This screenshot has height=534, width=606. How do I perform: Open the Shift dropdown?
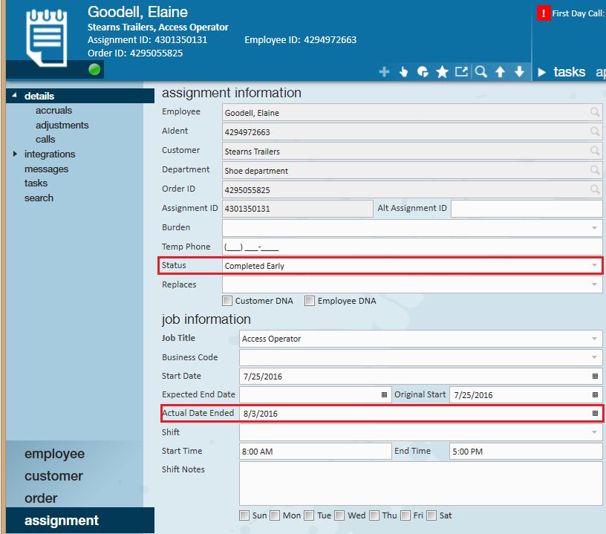[594, 432]
